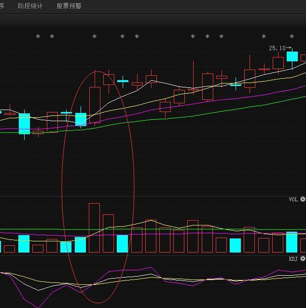This screenshot has width=306, height=308.
Task: Select the cyan candlestick beside the 25.10 label
Action: tap(292, 56)
